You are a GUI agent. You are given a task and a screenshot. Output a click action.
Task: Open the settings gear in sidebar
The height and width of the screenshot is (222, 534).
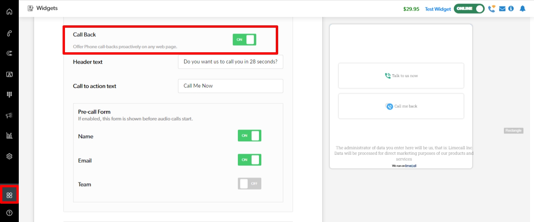click(x=9, y=156)
